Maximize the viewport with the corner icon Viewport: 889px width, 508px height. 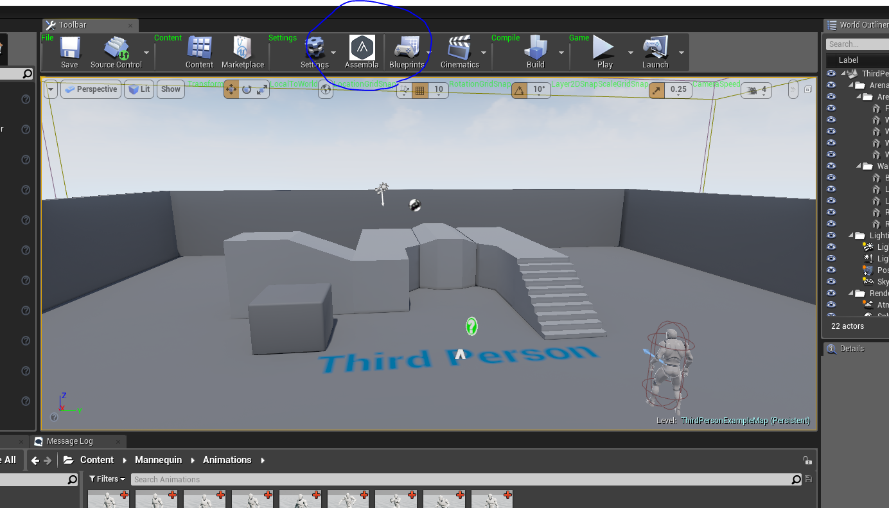click(808, 90)
